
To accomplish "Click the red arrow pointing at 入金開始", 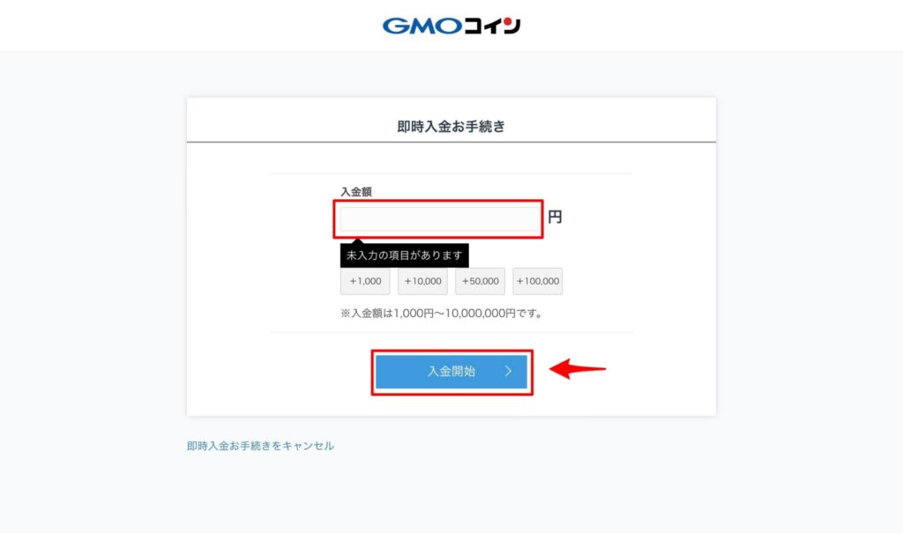I will pyautogui.click(x=578, y=368).
